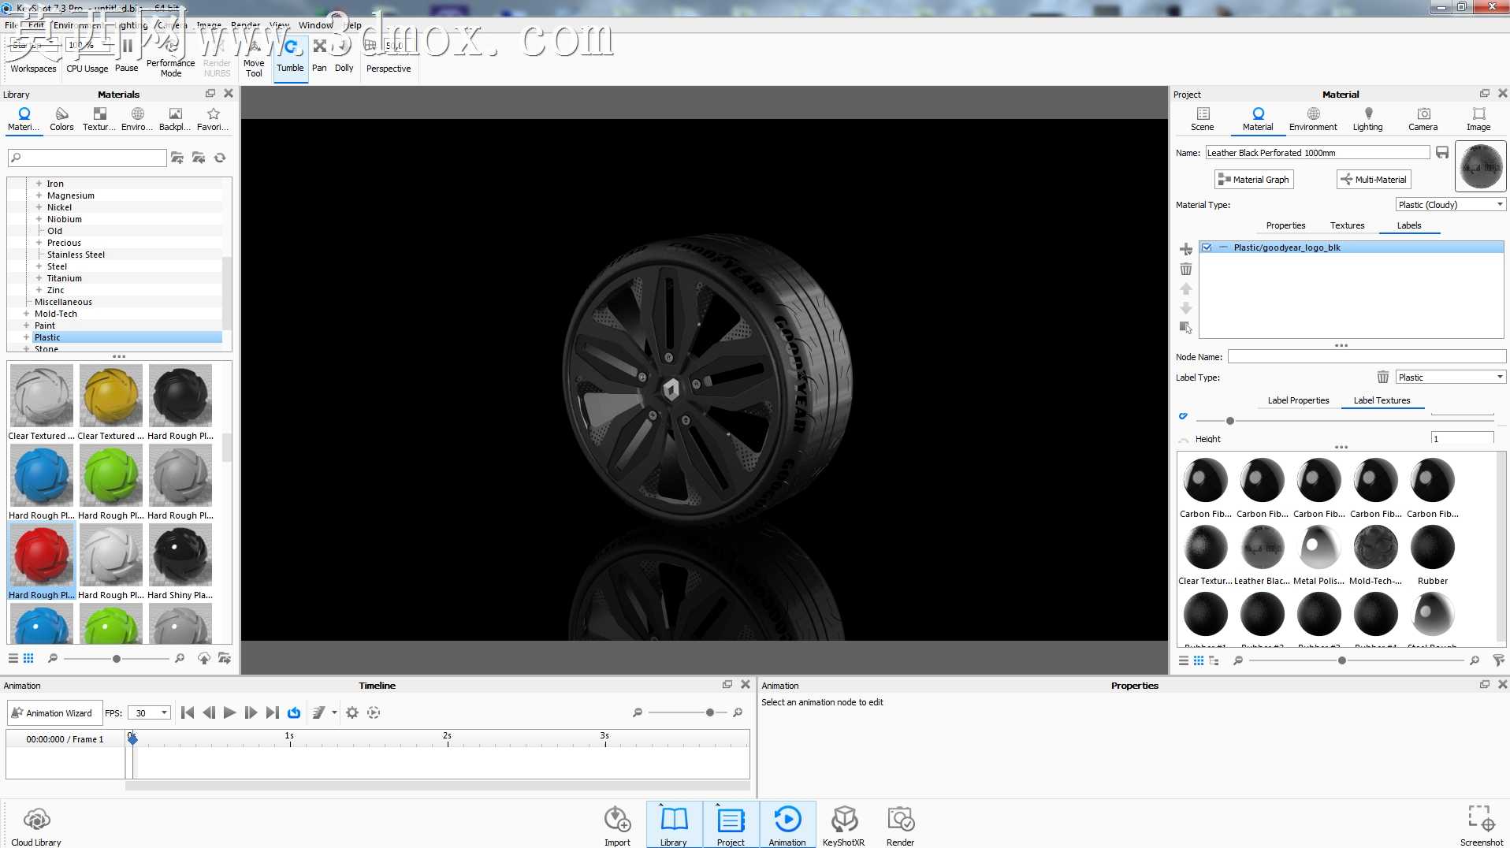Expand the Paint tree folder

[x=26, y=325]
